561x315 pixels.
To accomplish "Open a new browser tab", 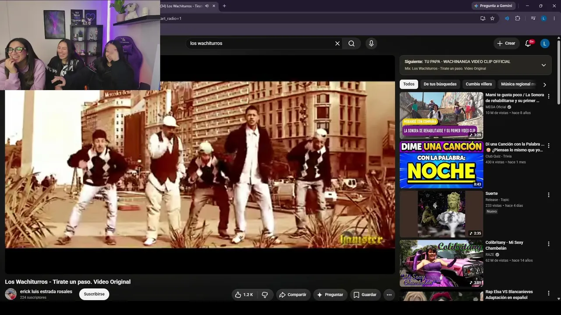I will [224, 6].
